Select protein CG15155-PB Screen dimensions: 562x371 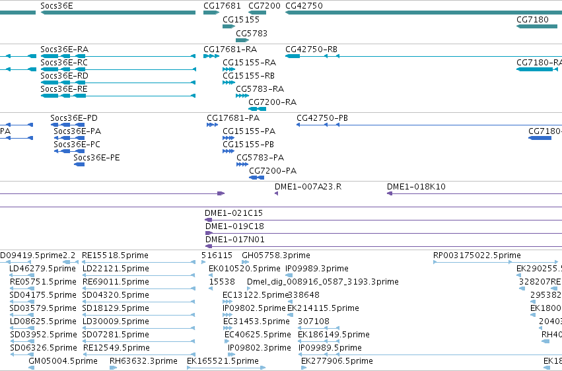(x=248, y=145)
